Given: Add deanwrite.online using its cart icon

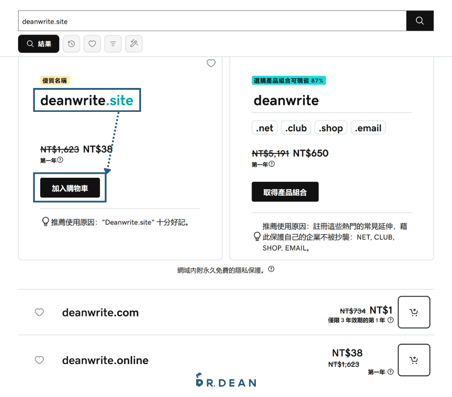Looking at the screenshot, I should pyautogui.click(x=414, y=360).
